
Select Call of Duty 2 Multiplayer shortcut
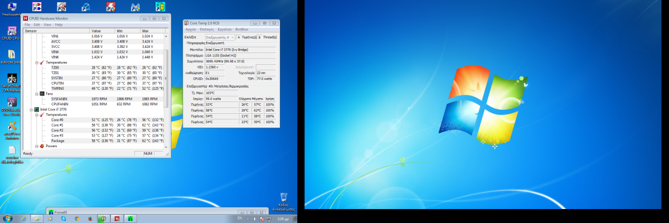[12, 83]
